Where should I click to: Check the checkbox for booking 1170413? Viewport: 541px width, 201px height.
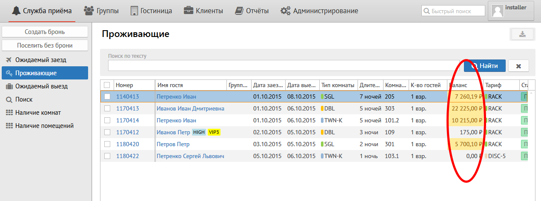(x=107, y=109)
